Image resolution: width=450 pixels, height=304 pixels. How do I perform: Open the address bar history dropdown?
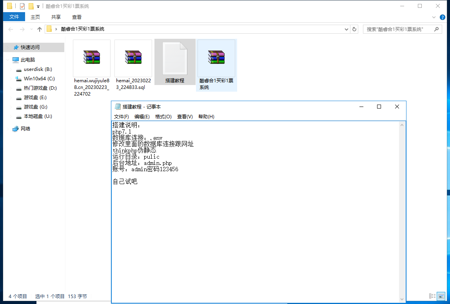click(x=346, y=29)
